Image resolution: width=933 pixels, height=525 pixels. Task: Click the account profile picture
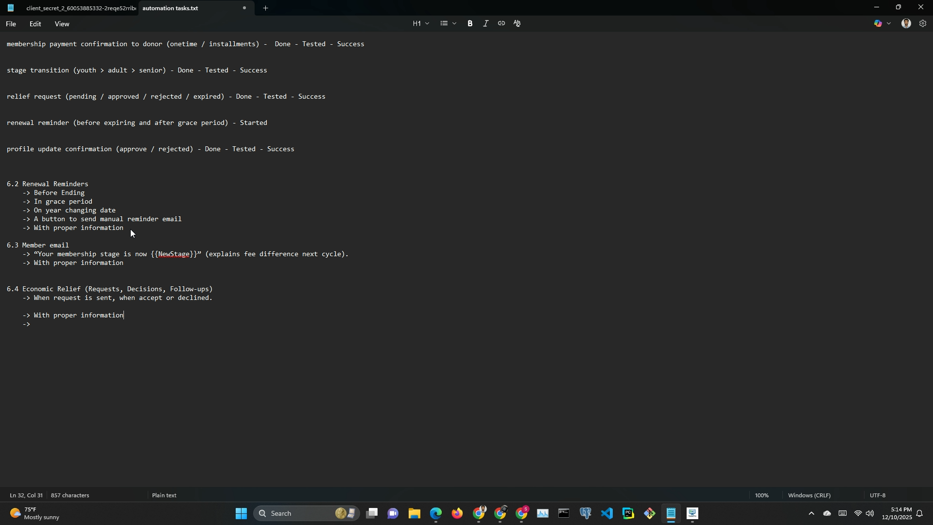(x=906, y=23)
